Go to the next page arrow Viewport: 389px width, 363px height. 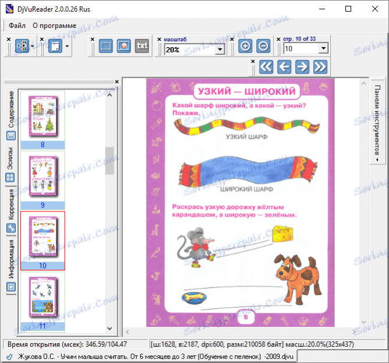point(302,67)
